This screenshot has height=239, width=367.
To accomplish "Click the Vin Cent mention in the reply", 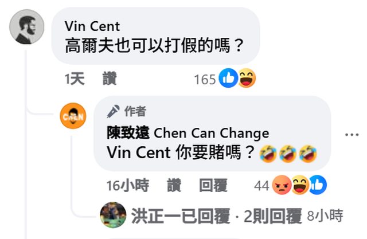I will (138, 152).
